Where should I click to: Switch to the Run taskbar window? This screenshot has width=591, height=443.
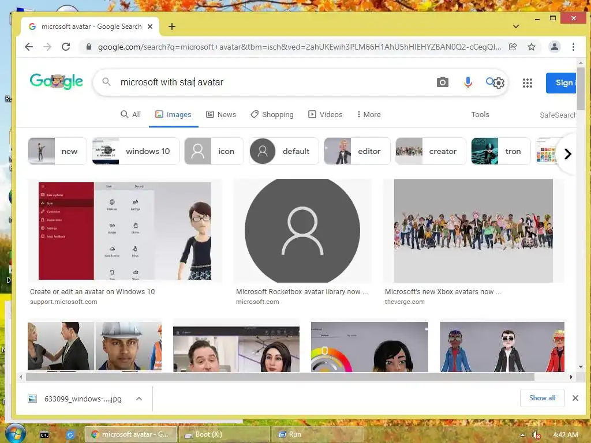(317, 434)
